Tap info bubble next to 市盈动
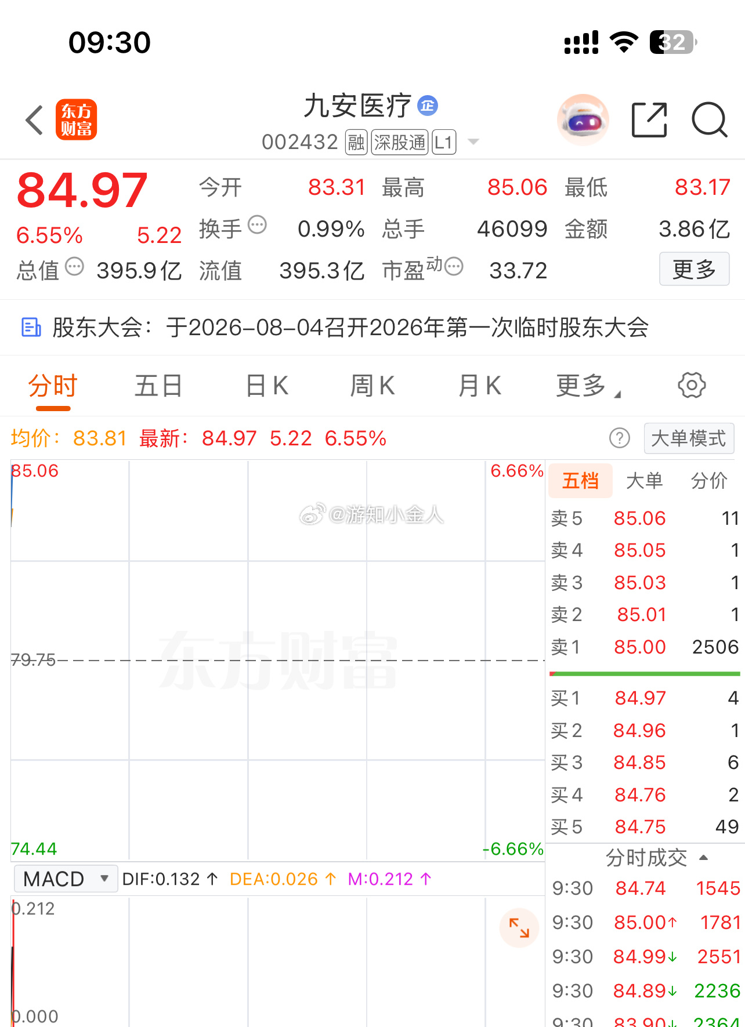The height and width of the screenshot is (1027, 745). pos(454,267)
